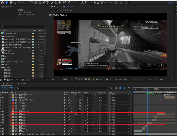Toggle the Frame Blending enable icon in timeline
177x136 pixels.
(x=120, y=88)
